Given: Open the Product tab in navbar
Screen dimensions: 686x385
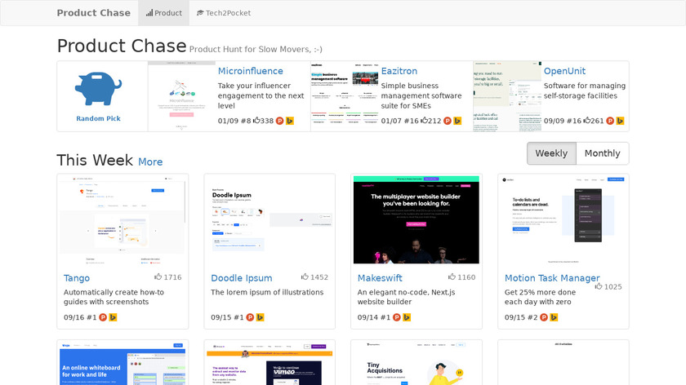Looking at the screenshot, I should click(162, 13).
